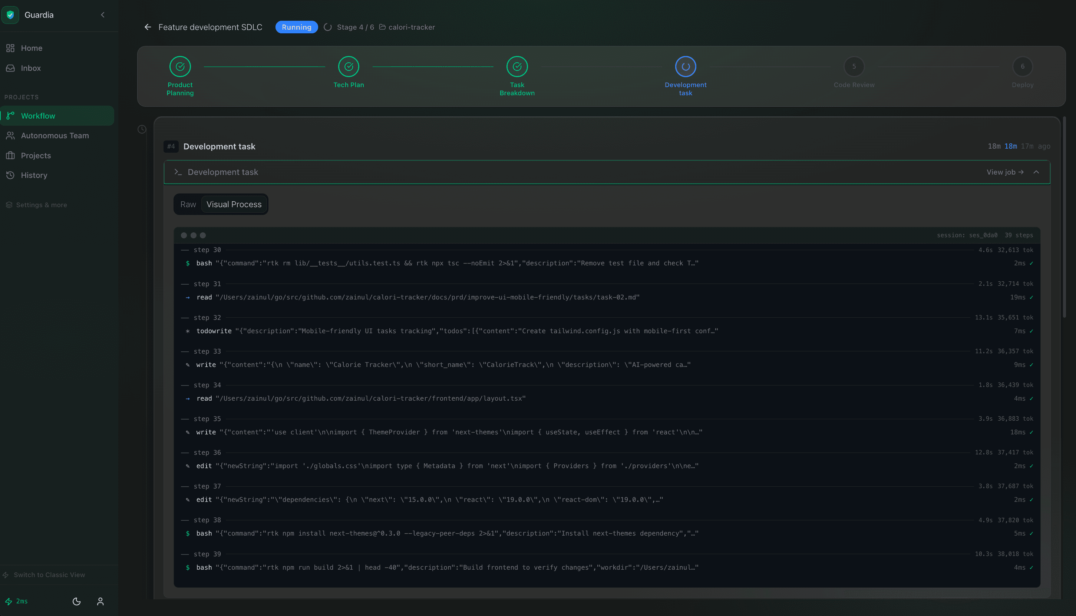Open the user profile icon

[x=100, y=601]
